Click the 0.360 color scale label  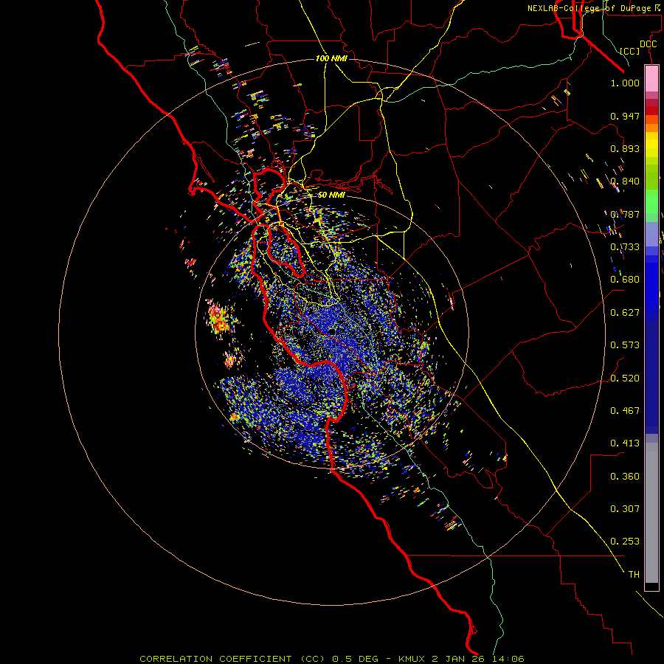(x=625, y=477)
